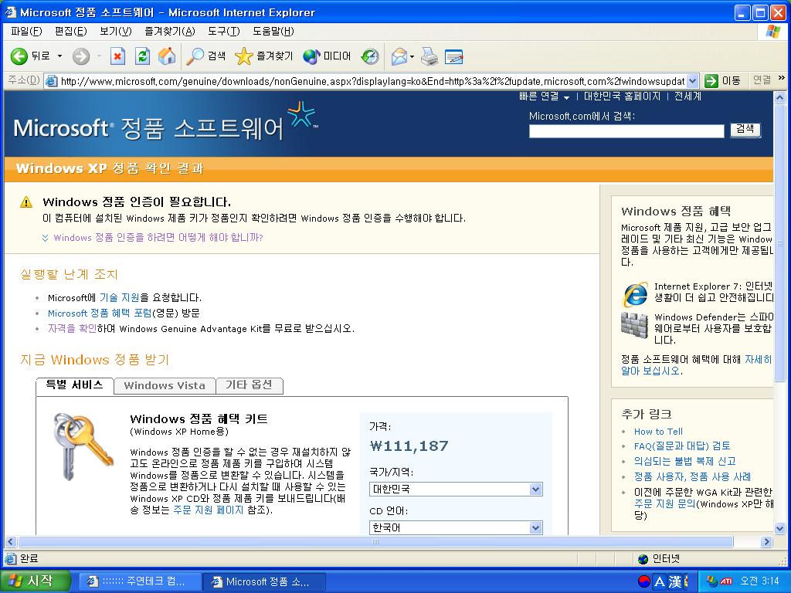Click the horizontal scrollbar right arrow
Image resolution: width=791 pixels, height=593 pixels.
pyautogui.click(x=767, y=541)
